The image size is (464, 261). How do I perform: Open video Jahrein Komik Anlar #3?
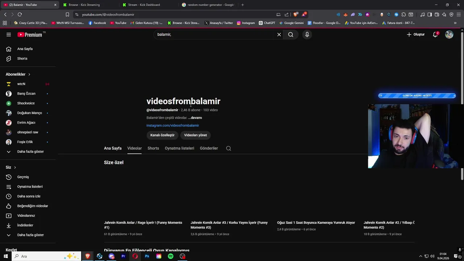click(x=229, y=225)
